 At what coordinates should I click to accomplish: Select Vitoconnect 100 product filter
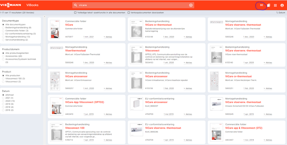click(3, 79)
